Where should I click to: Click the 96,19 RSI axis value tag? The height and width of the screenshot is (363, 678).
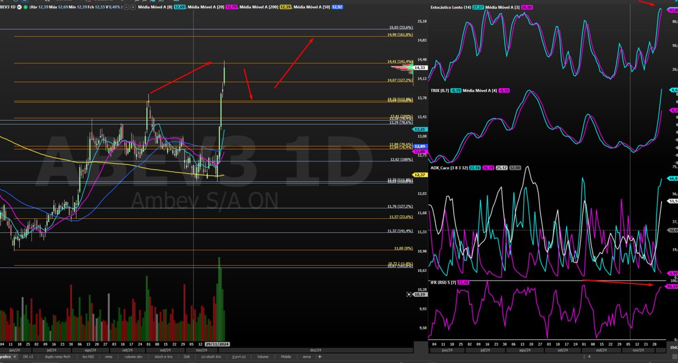pyautogui.click(x=671, y=287)
